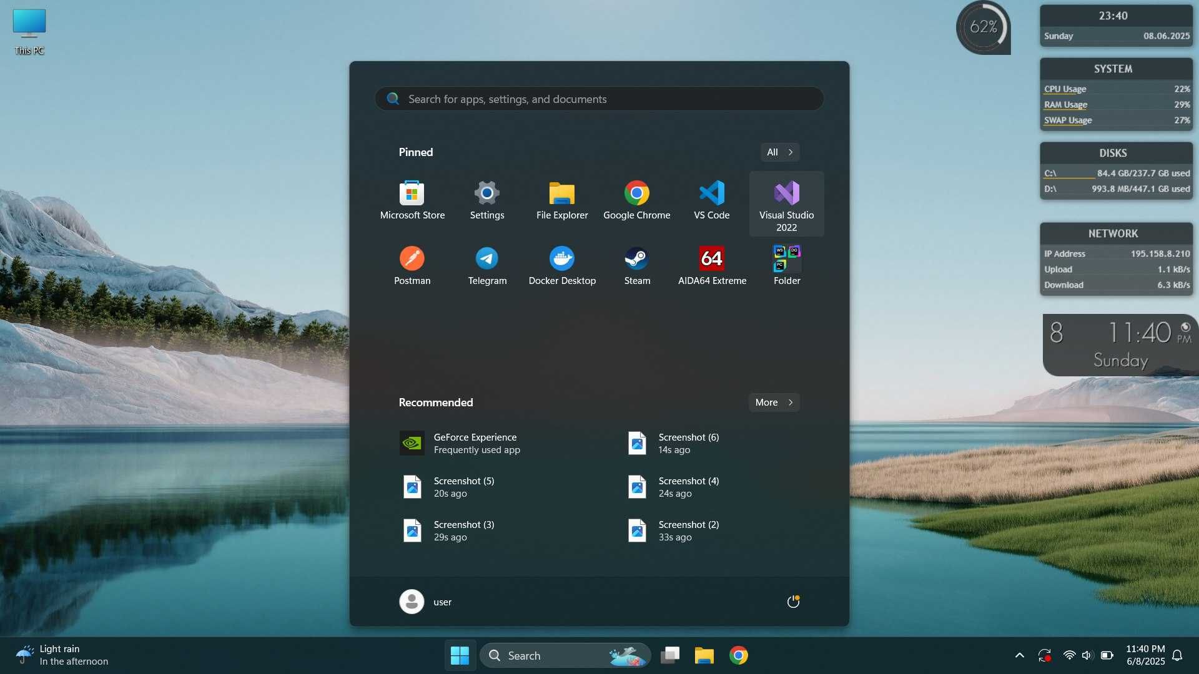Viewport: 1199px width, 674px height.
Task: Open the Light rain weather widget
Action: tap(62, 655)
